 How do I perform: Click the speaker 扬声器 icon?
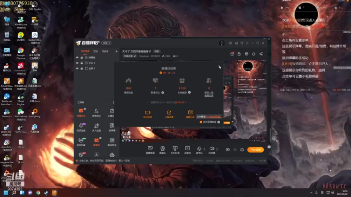click(x=211, y=148)
